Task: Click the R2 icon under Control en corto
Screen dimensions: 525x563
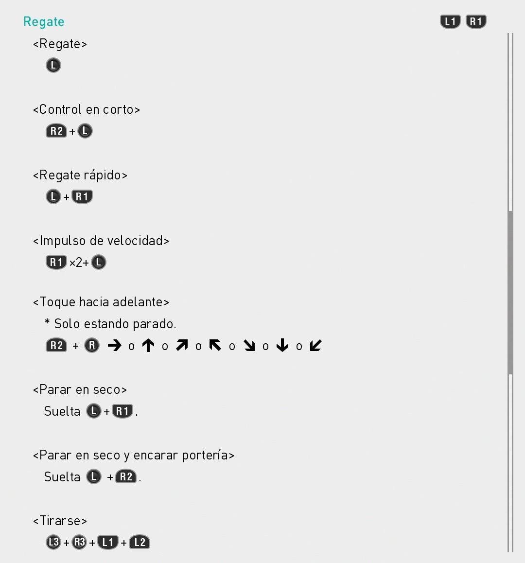Action: [x=56, y=131]
